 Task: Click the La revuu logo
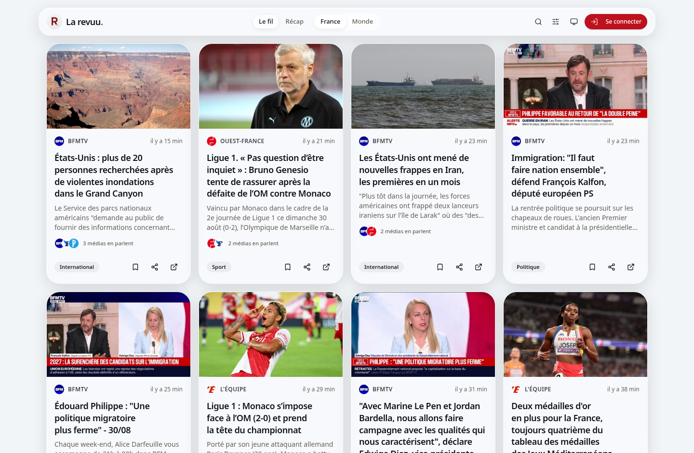75,22
